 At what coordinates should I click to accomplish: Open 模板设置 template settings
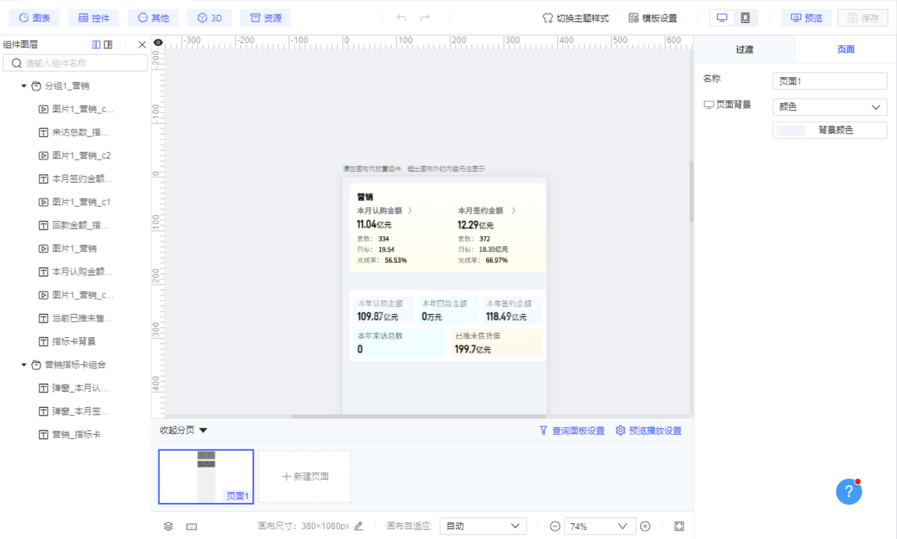pos(653,18)
